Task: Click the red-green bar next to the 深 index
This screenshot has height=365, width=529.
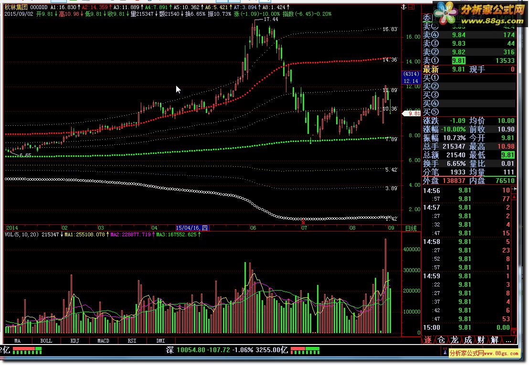Action: pos(305,351)
